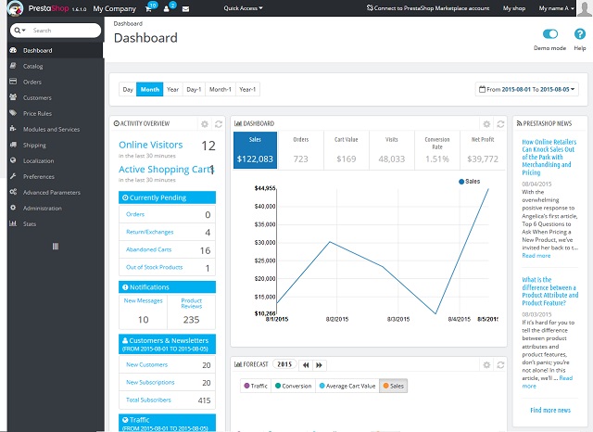
Task: Open Catalog in the sidebar
Action: pos(33,66)
